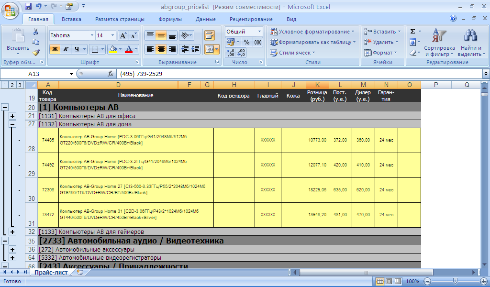The image size is (490, 287).
Task: Open the Рецензирование tab
Action: [x=251, y=19]
